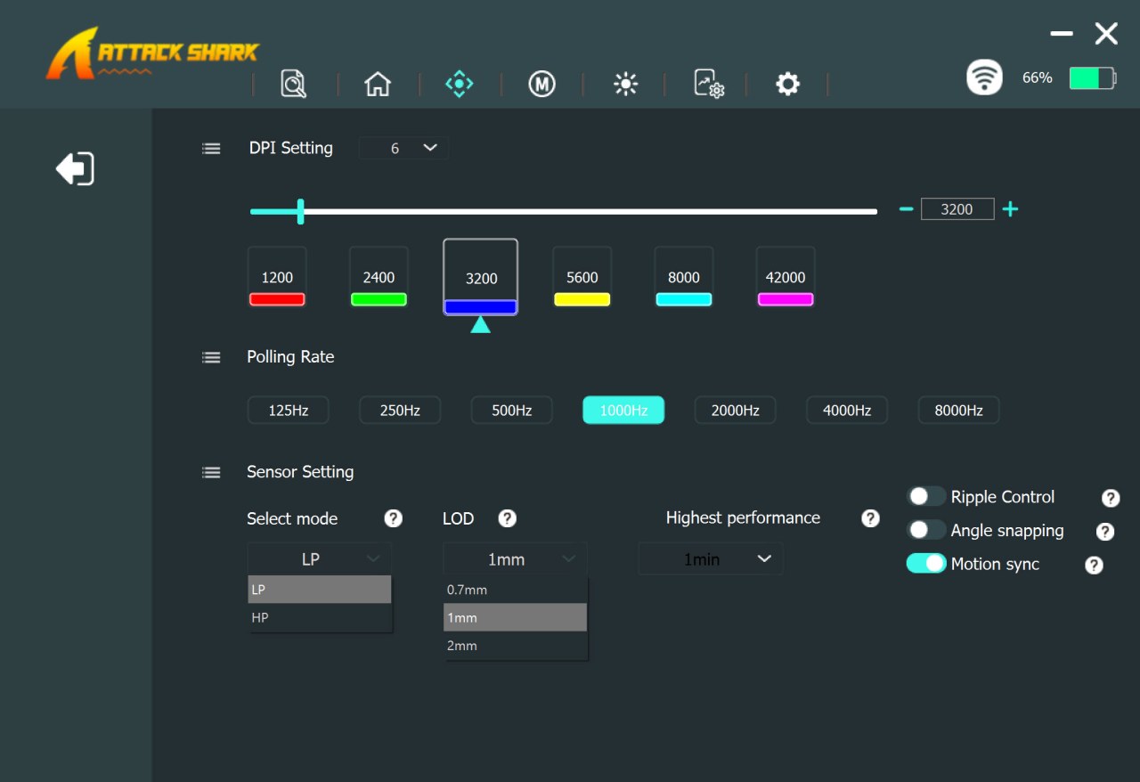Click the DPI Setting list icon
The image size is (1140, 782).
pyautogui.click(x=211, y=149)
